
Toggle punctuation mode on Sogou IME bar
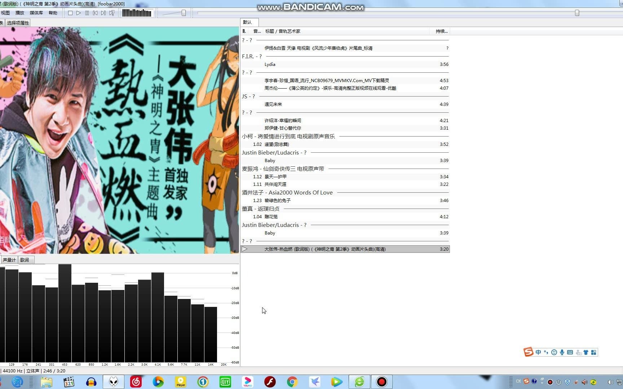546,352
